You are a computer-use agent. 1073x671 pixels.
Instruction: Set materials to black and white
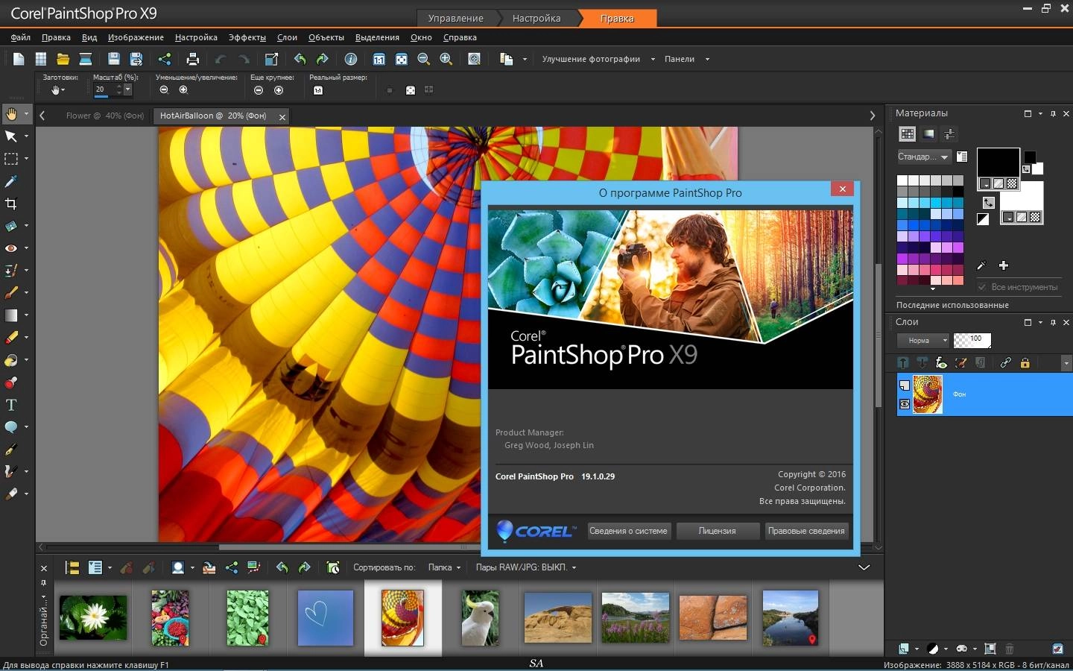click(983, 219)
